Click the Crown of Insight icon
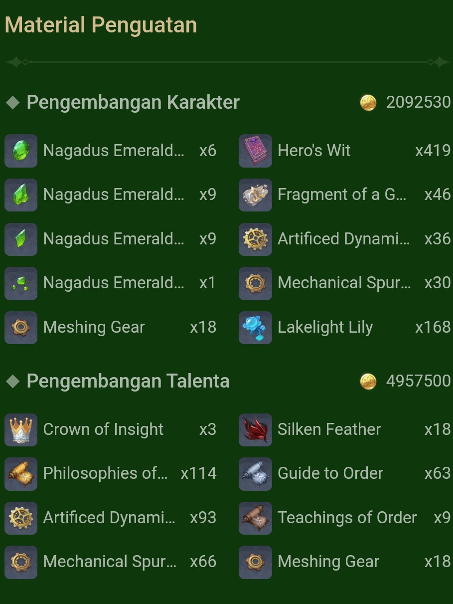Screen dimensions: 453x604 pyautogui.click(x=21, y=429)
